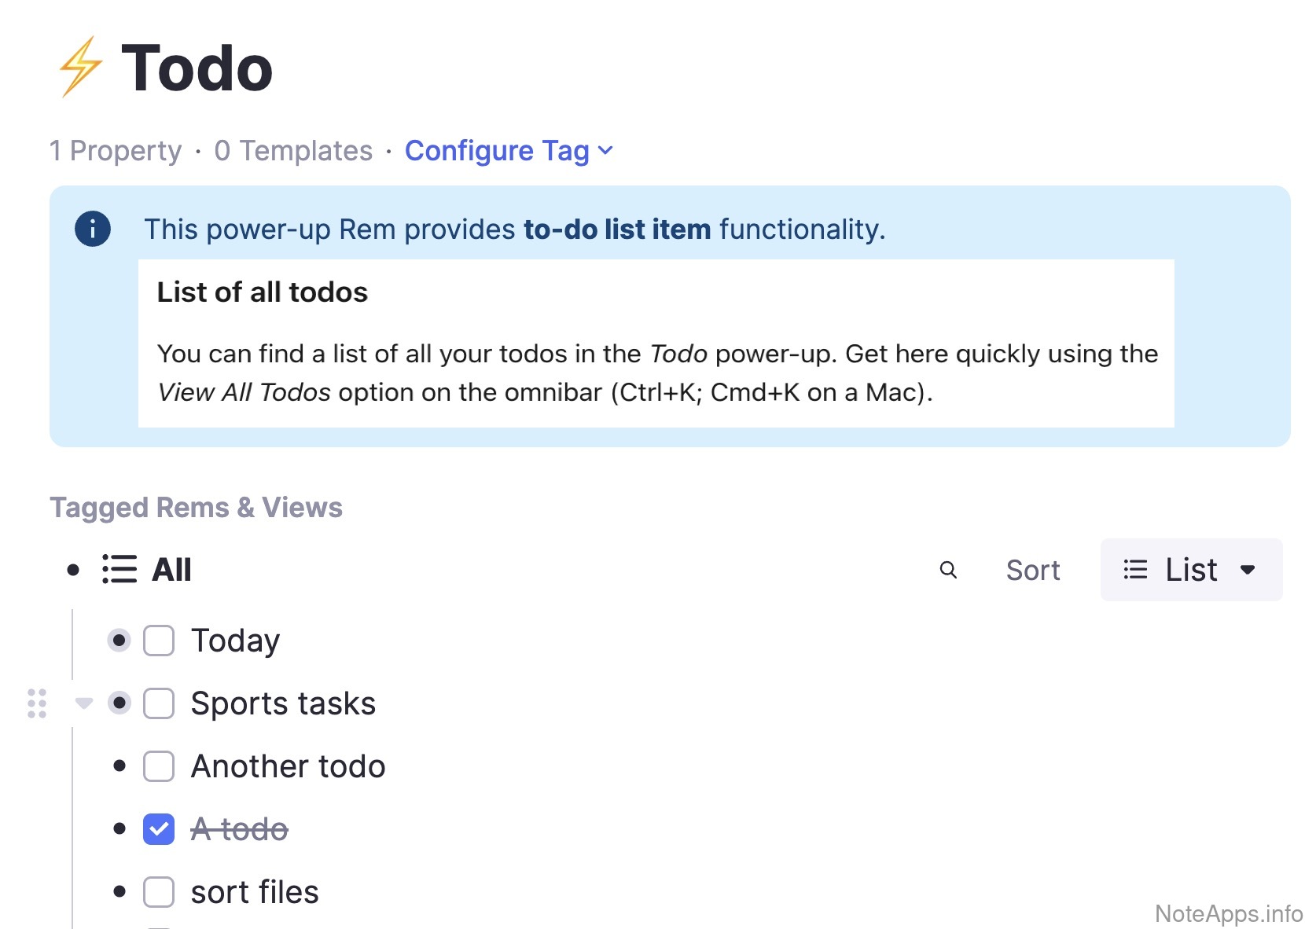Image resolution: width=1305 pixels, height=929 pixels.
Task: Tick the sort files checkbox
Action: (159, 892)
